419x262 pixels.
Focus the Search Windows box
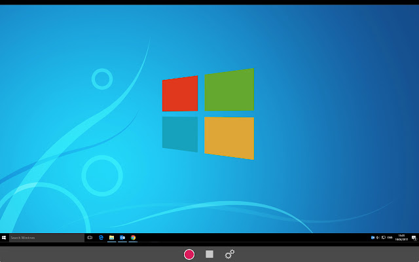point(46,238)
